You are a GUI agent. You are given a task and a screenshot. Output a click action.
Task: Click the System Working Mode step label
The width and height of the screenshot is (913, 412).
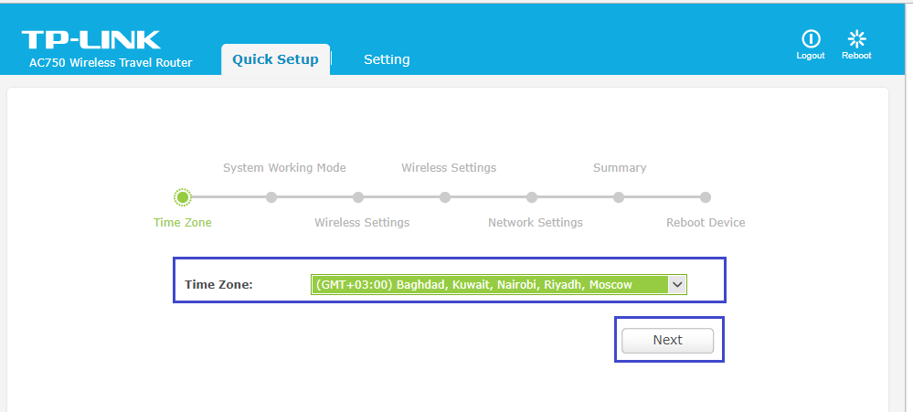click(285, 168)
